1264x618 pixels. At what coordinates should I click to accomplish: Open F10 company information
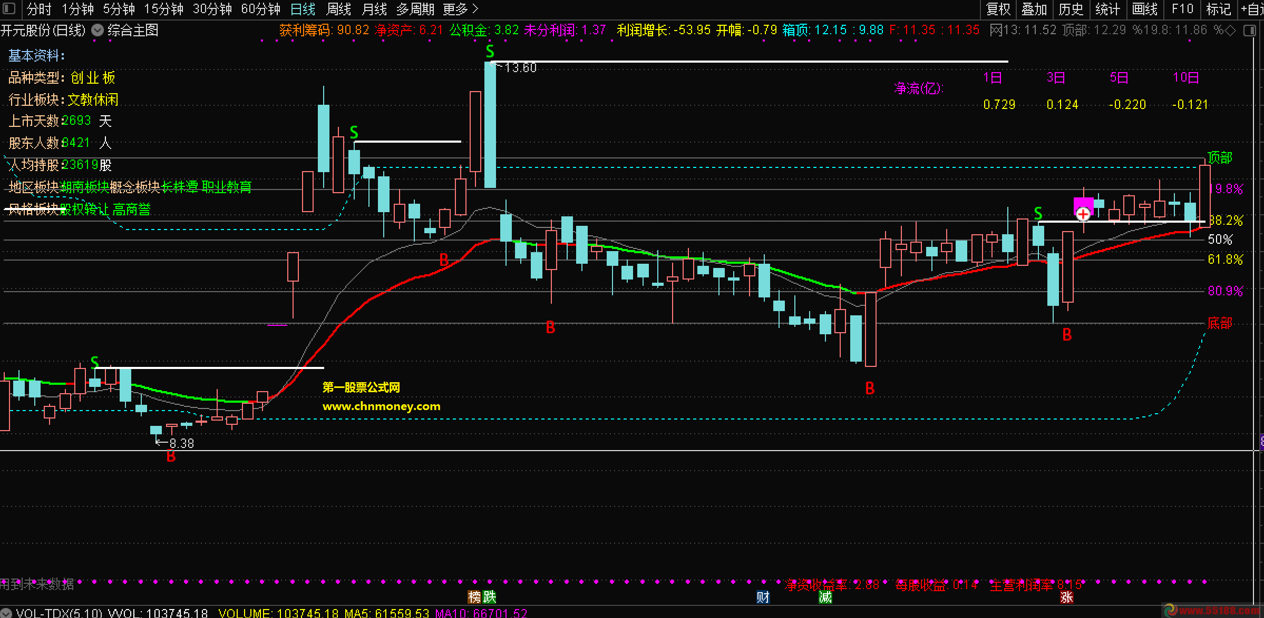(1182, 9)
